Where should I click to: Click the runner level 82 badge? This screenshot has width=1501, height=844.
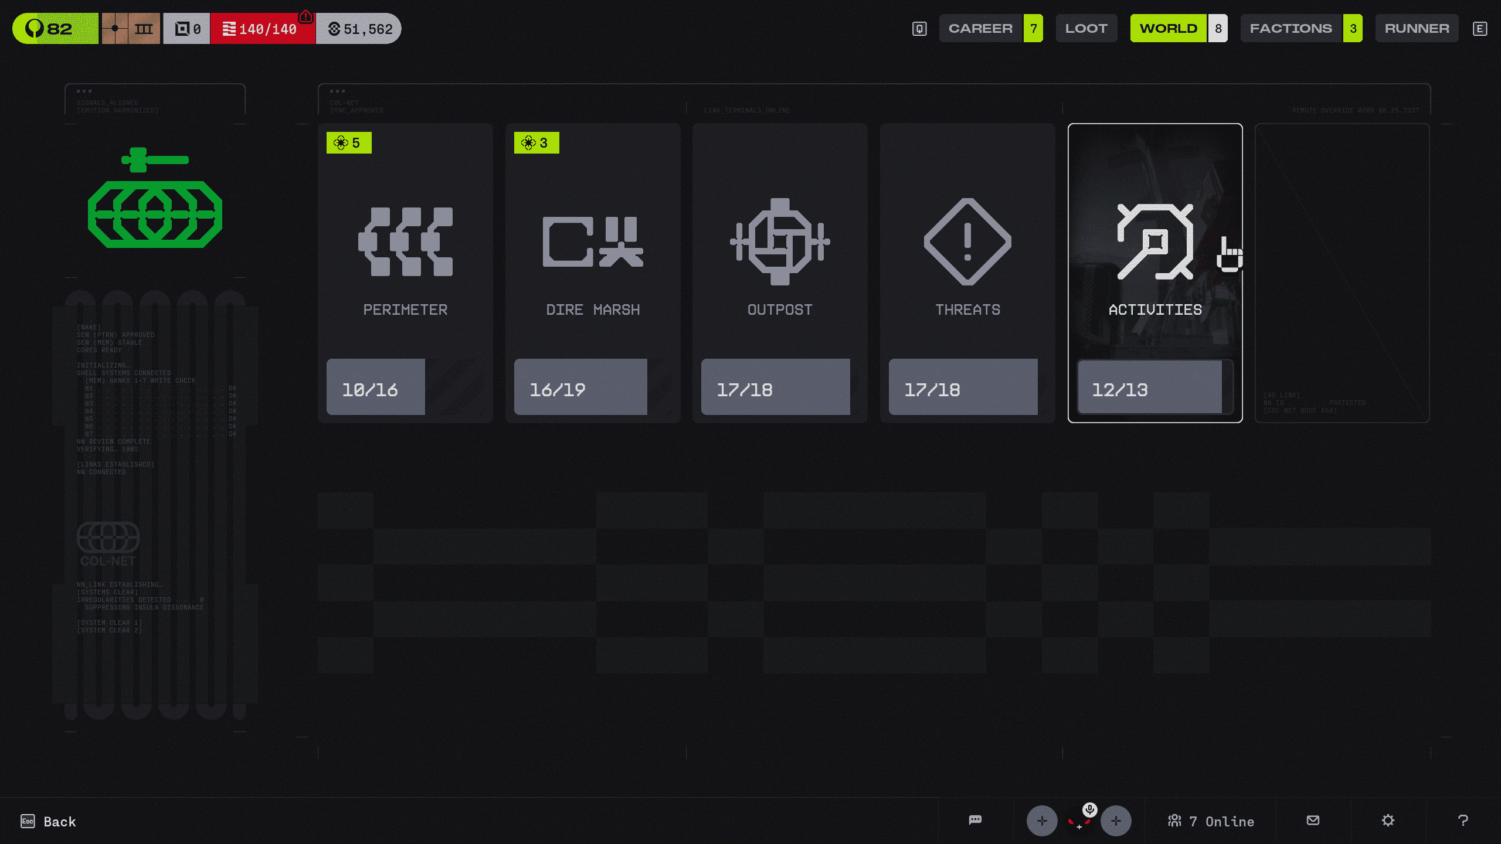pyautogui.click(x=55, y=29)
